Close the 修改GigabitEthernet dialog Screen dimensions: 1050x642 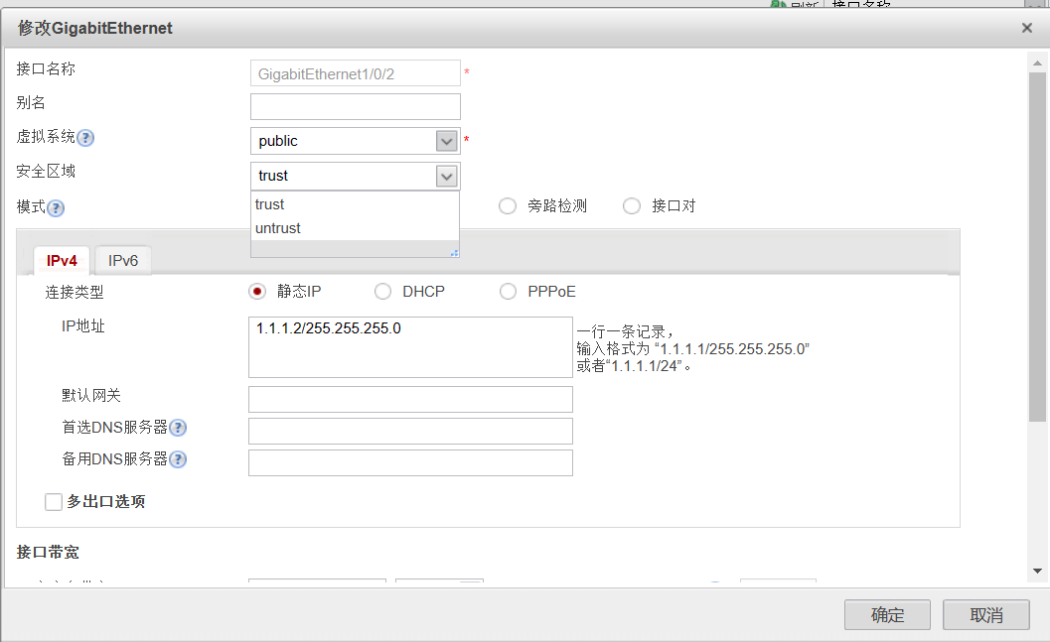(1026, 28)
